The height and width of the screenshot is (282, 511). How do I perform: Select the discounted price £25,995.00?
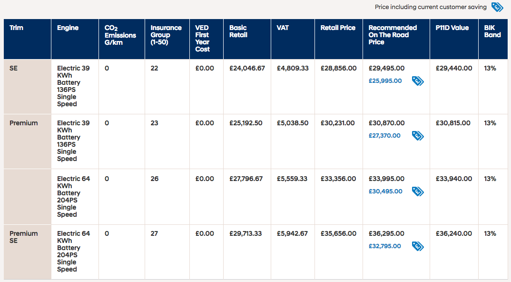pyautogui.click(x=385, y=81)
